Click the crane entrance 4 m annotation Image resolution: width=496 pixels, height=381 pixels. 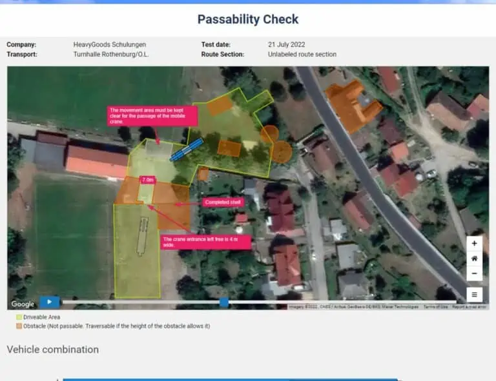point(205,242)
